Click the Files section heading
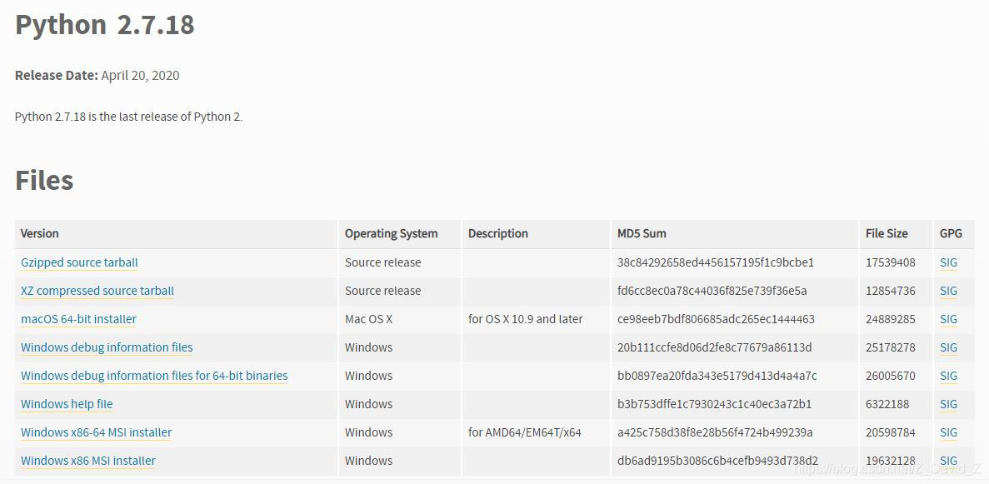 coord(44,181)
